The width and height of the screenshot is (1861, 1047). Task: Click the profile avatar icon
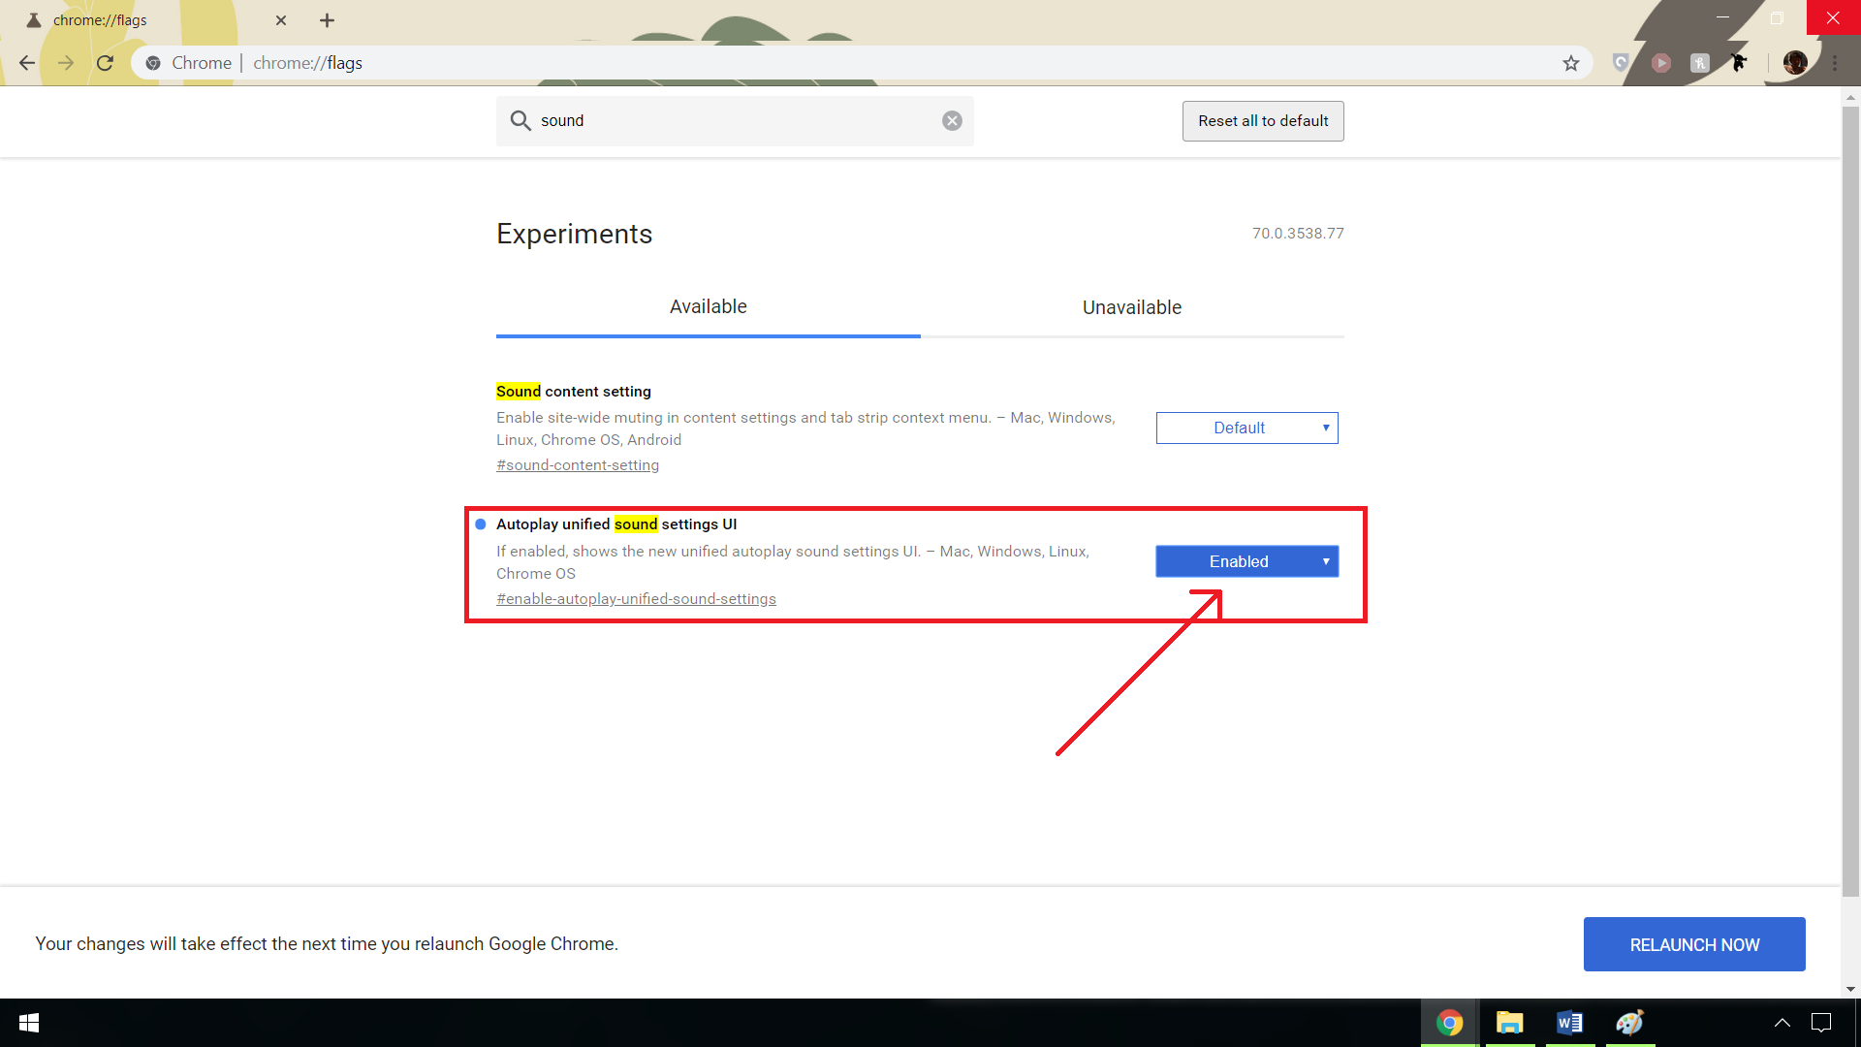(x=1794, y=63)
